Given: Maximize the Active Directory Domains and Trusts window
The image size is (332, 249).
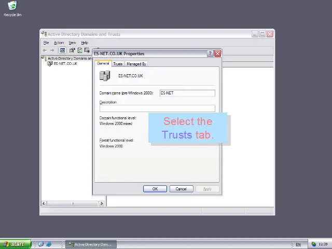Looking at the screenshot, I should (262, 34).
